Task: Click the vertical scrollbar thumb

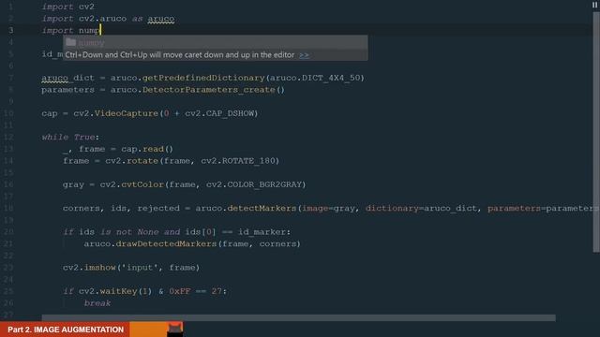Action: (x=596, y=132)
